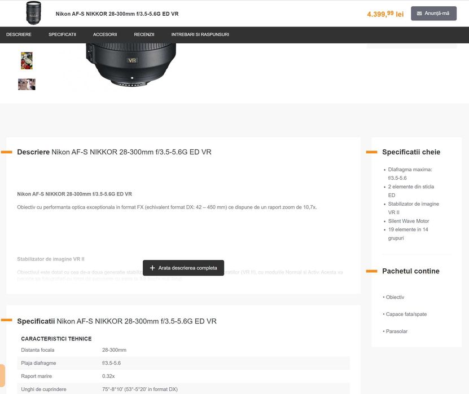Click the Diafragma maxima spec item
Viewport: 469px width, 394px height.
tap(410, 174)
